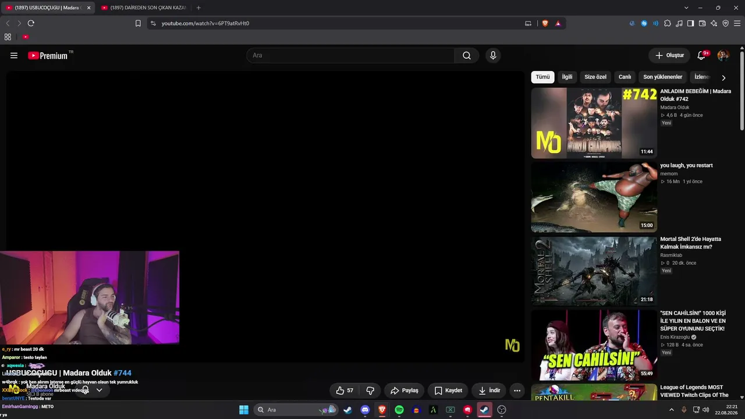This screenshot has width=745, height=419.
Task: Show hidden system tray icons
Action: pos(671,410)
